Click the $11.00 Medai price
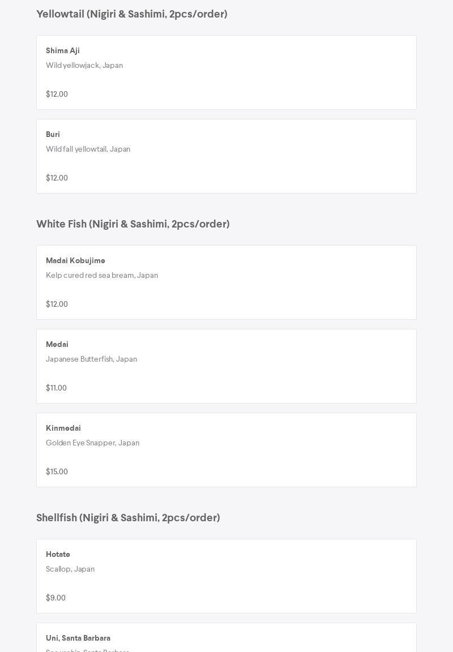The image size is (453, 652). click(x=56, y=388)
